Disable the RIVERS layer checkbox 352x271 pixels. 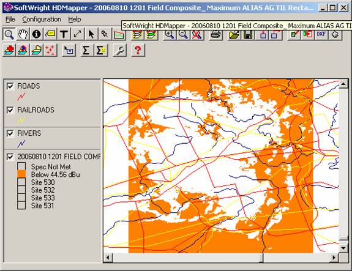[x=10, y=133]
